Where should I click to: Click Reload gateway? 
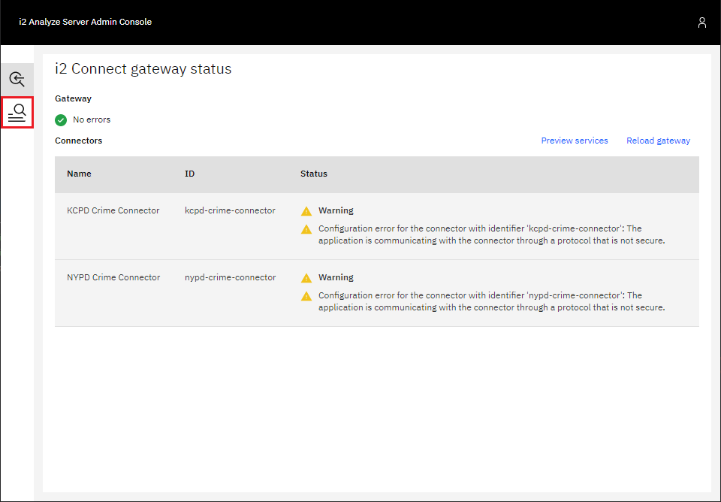(658, 141)
